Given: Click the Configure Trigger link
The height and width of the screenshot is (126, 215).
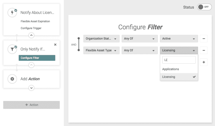Looking at the screenshot, I should point(31,28).
